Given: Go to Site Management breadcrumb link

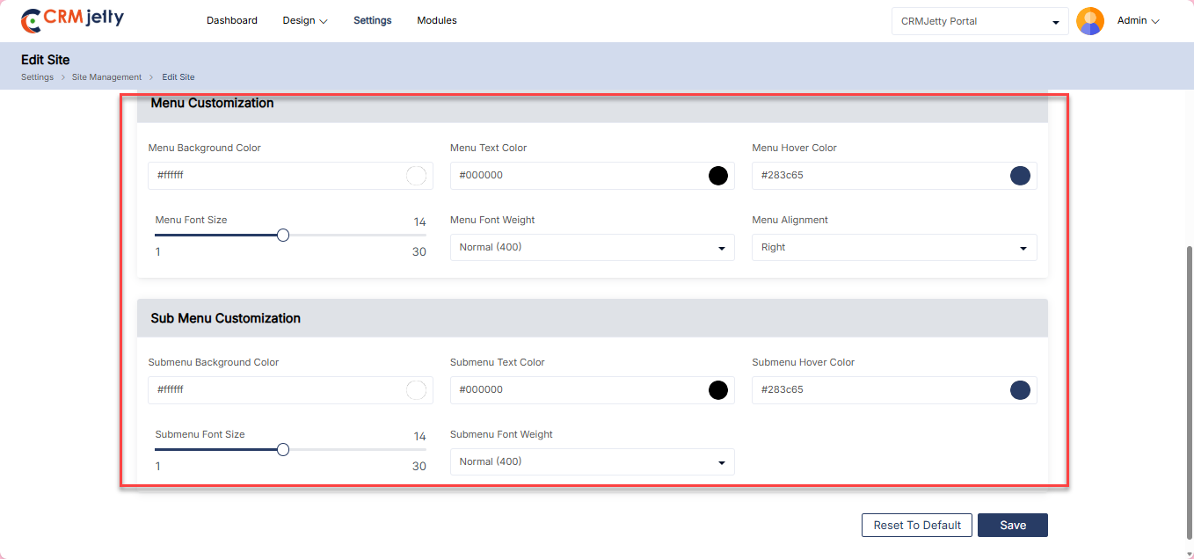Looking at the screenshot, I should click(106, 77).
